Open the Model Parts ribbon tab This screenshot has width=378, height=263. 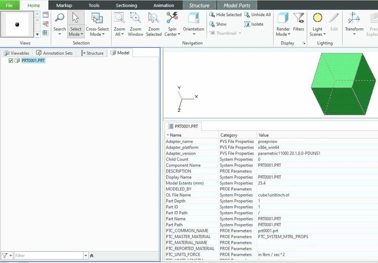click(237, 5)
